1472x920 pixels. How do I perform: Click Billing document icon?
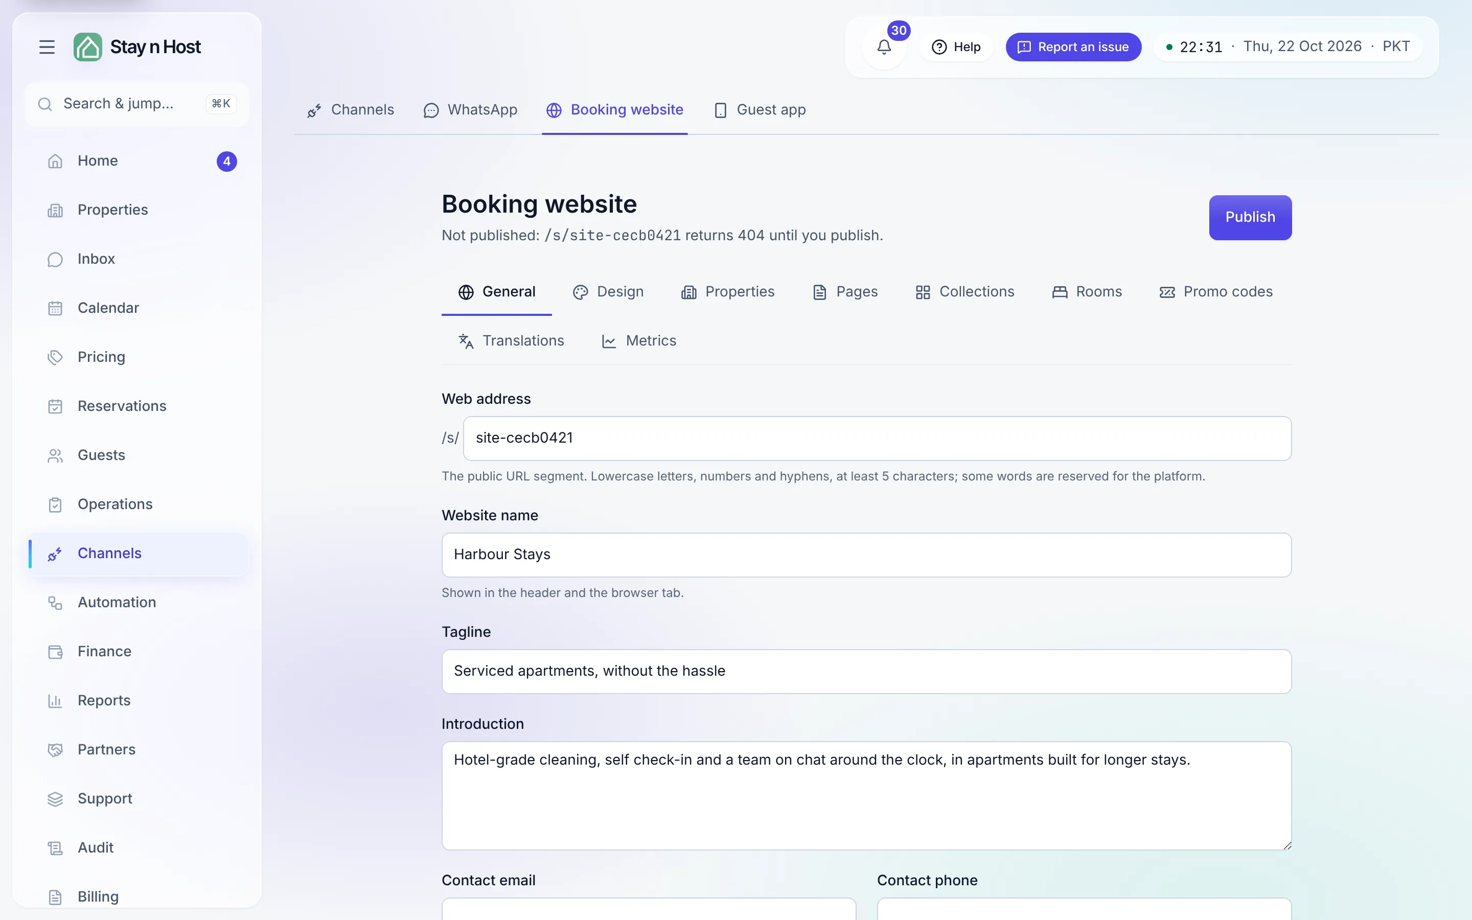pyautogui.click(x=55, y=898)
